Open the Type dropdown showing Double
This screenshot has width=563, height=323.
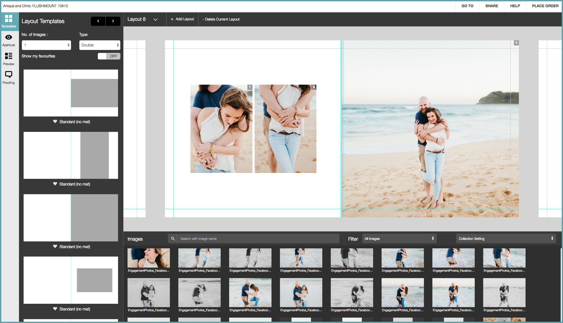pyautogui.click(x=100, y=45)
